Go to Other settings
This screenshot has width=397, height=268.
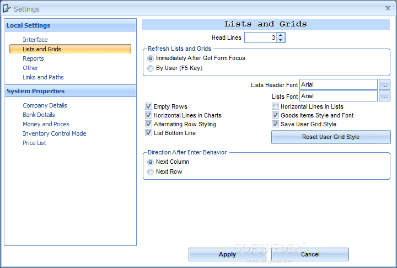tap(30, 68)
